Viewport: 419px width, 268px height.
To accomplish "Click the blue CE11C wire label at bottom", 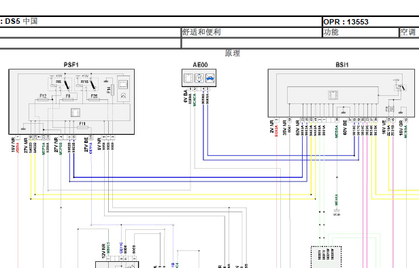I will [121, 248].
